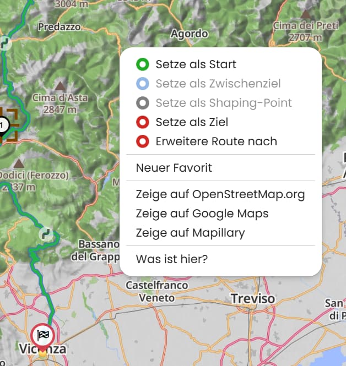
Task: Click the Cima d'Asta peak triangle marker
Action: [x=60, y=86]
